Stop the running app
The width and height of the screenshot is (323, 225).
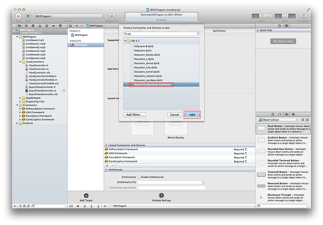tap(28, 16)
